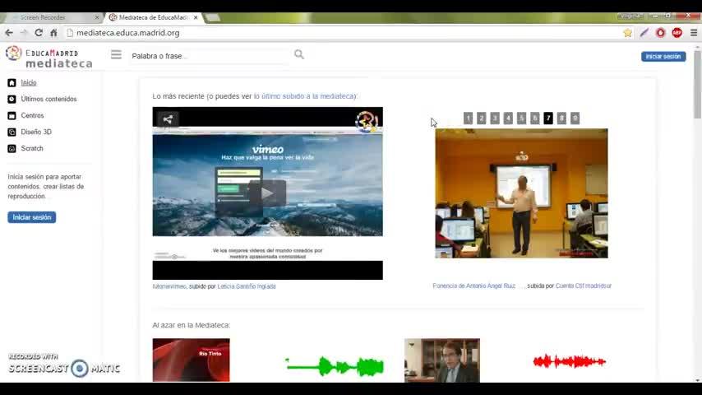Open the 'lo último subido a la mediateca' link

click(304, 96)
